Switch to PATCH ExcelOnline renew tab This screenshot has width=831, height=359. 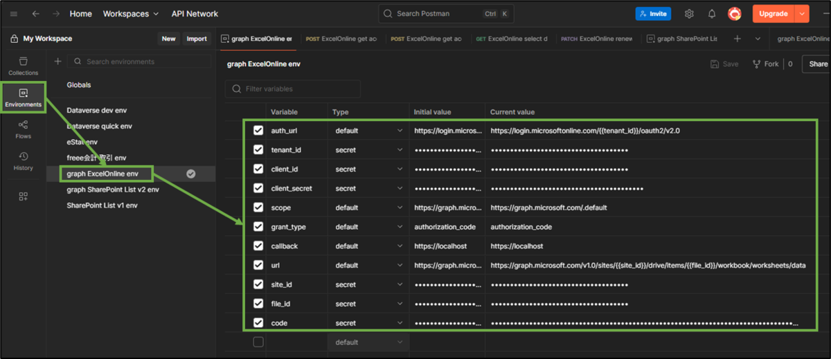pos(596,39)
